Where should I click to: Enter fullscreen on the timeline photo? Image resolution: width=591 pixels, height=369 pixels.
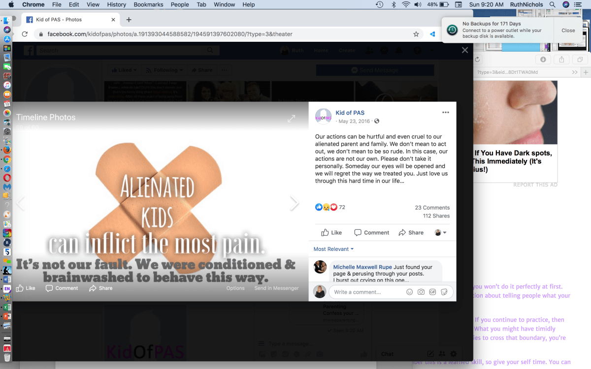[x=292, y=119]
